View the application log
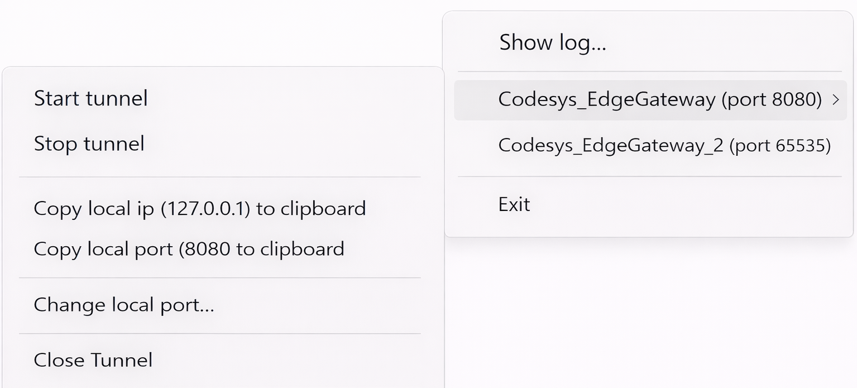The height and width of the screenshot is (388, 857). tap(552, 42)
